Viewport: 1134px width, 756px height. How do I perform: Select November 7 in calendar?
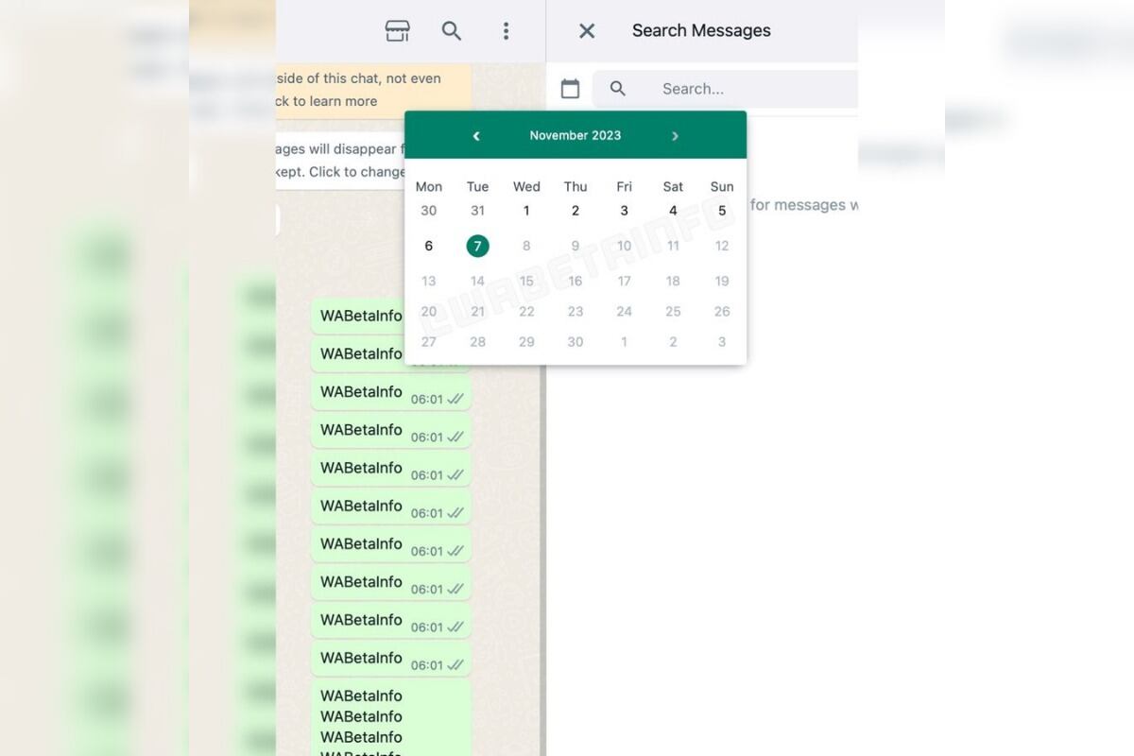coord(477,246)
